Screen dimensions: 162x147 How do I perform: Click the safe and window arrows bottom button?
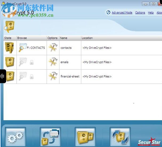tap(50, 137)
